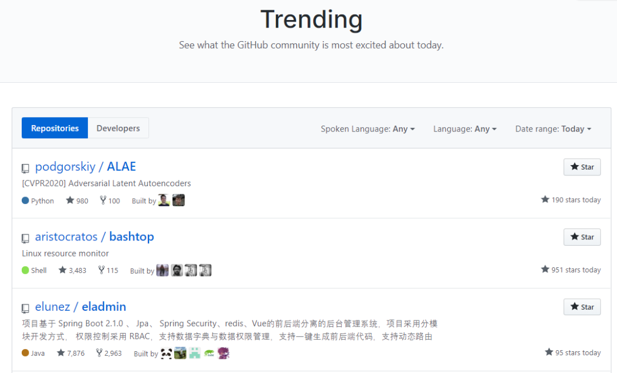Image resolution: width=617 pixels, height=373 pixels.
Task: Click green pixel-art avatar for eladmin
Action: (194, 353)
